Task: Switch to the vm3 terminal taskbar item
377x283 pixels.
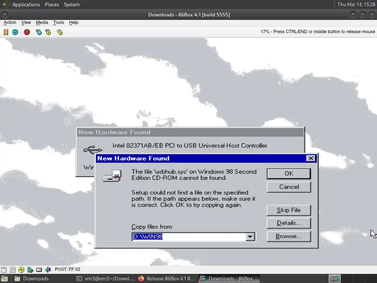Action: pos(105,279)
